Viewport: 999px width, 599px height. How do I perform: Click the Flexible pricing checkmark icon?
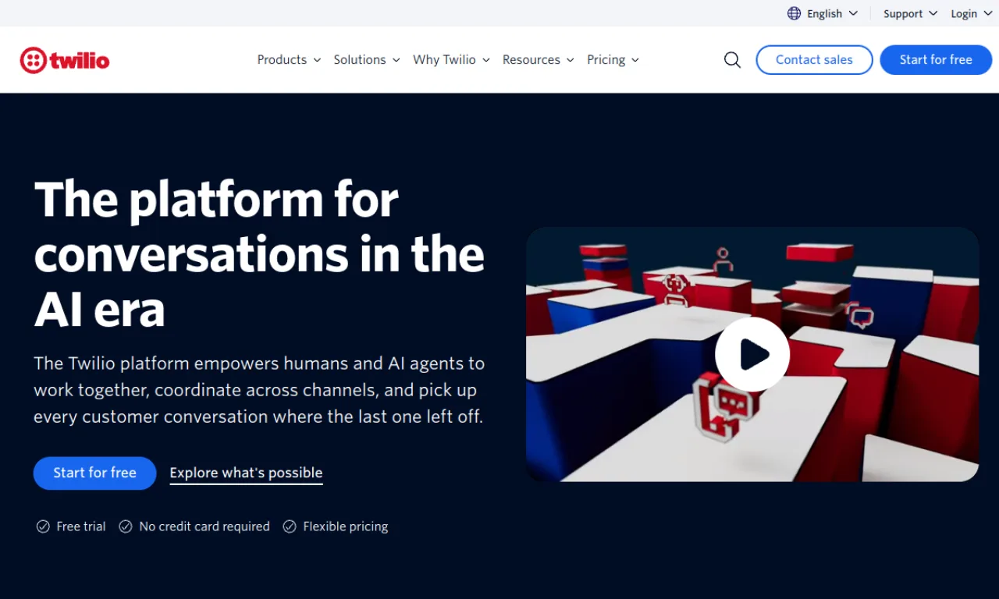coord(289,526)
